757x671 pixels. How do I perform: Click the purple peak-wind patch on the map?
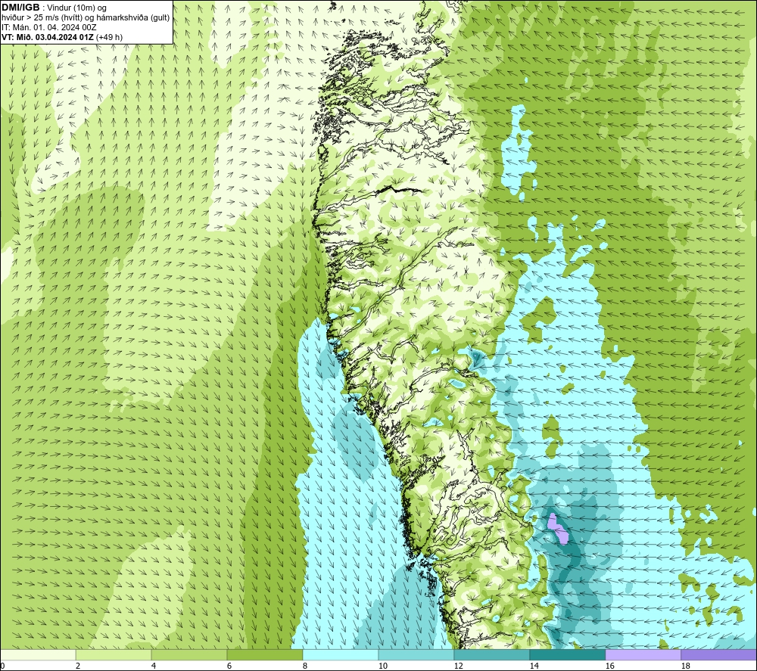(x=558, y=529)
